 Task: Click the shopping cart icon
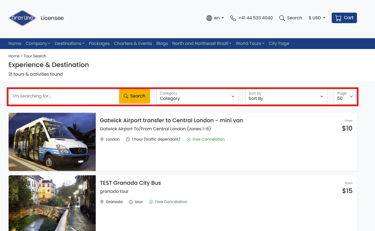point(338,18)
